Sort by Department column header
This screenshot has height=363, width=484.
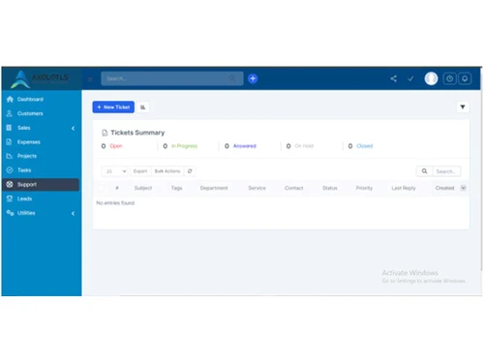[x=214, y=188]
